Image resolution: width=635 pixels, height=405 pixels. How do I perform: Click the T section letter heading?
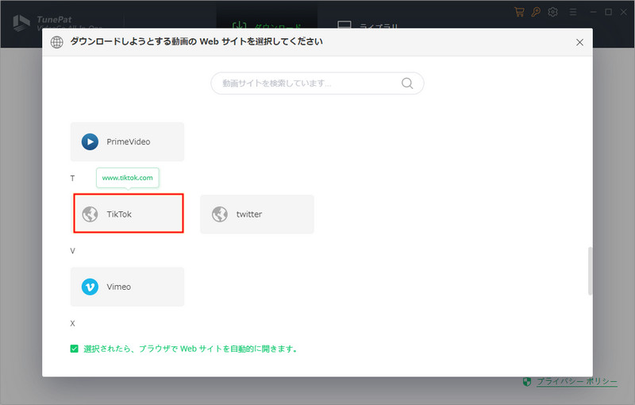tap(72, 178)
